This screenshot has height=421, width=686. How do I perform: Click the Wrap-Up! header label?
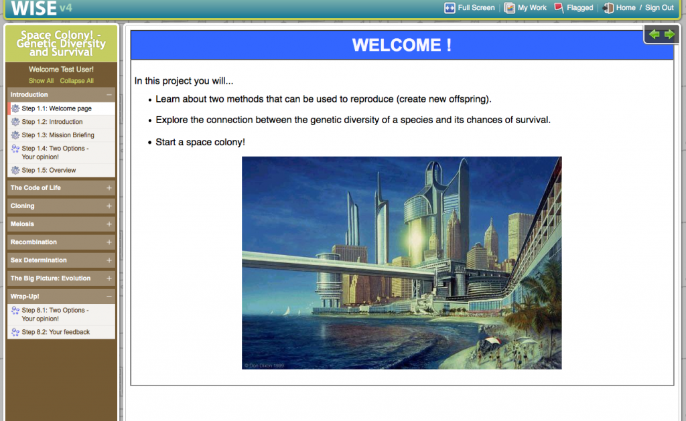coord(25,297)
